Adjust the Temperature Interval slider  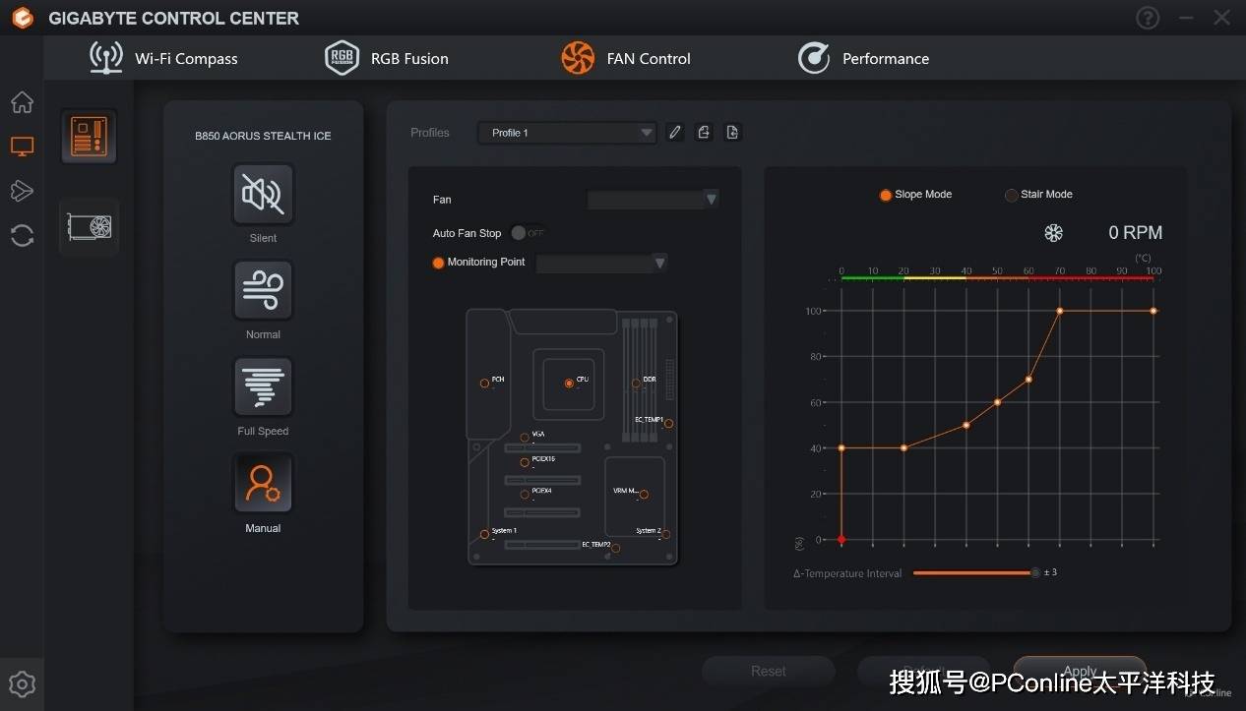click(x=1033, y=573)
